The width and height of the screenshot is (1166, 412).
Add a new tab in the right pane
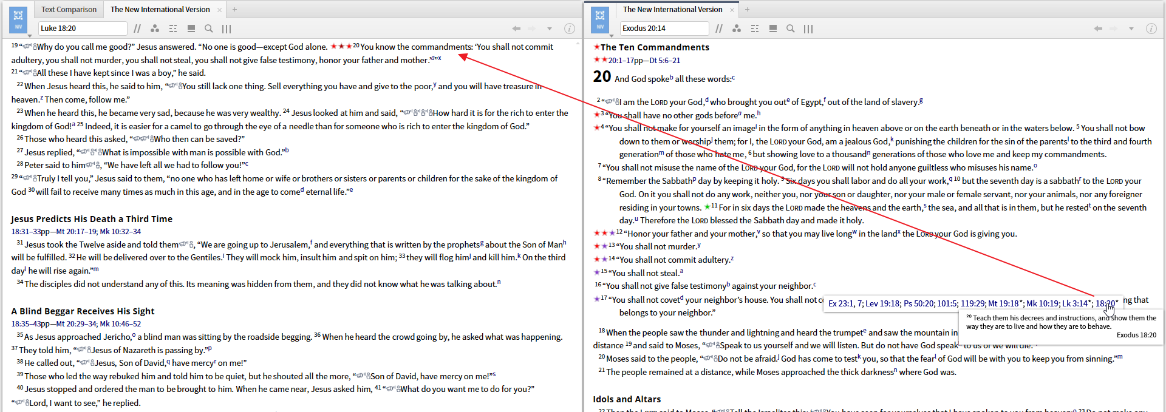click(747, 10)
